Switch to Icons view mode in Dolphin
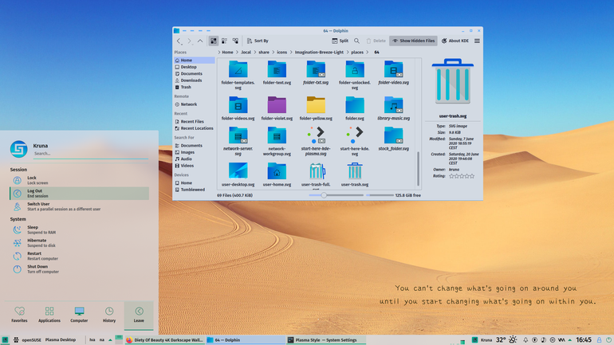614x345 pixels. (x=214, y=41)
